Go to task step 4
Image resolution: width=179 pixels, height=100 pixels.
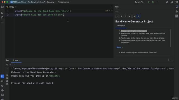pos(130,16)
